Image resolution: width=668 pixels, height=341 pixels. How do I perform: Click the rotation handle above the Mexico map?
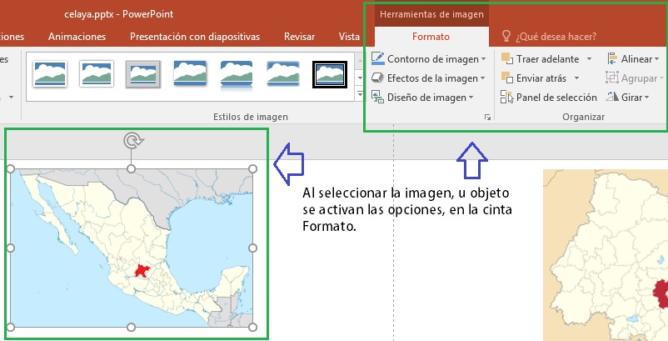pos(131,141)
